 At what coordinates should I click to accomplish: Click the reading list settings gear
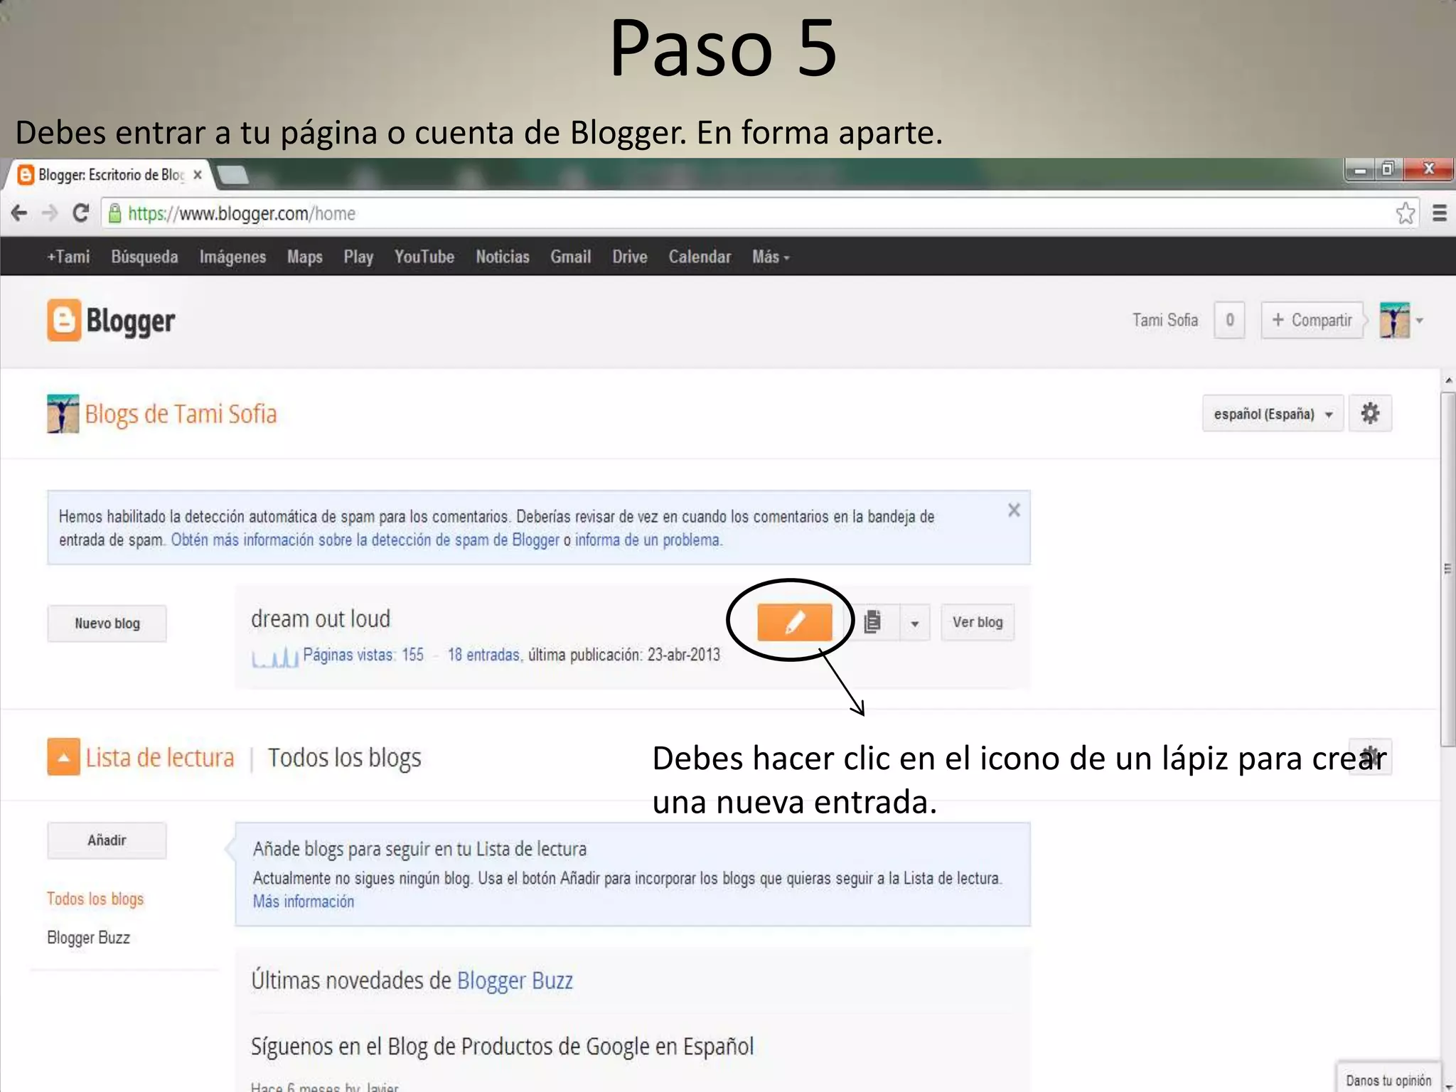[x=1370, y=757]
